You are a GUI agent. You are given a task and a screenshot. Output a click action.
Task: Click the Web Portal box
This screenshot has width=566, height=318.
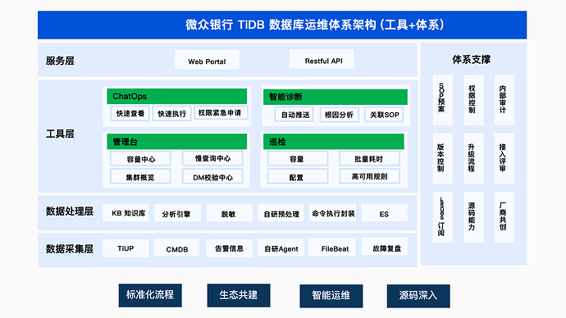[x=207, y=60]
